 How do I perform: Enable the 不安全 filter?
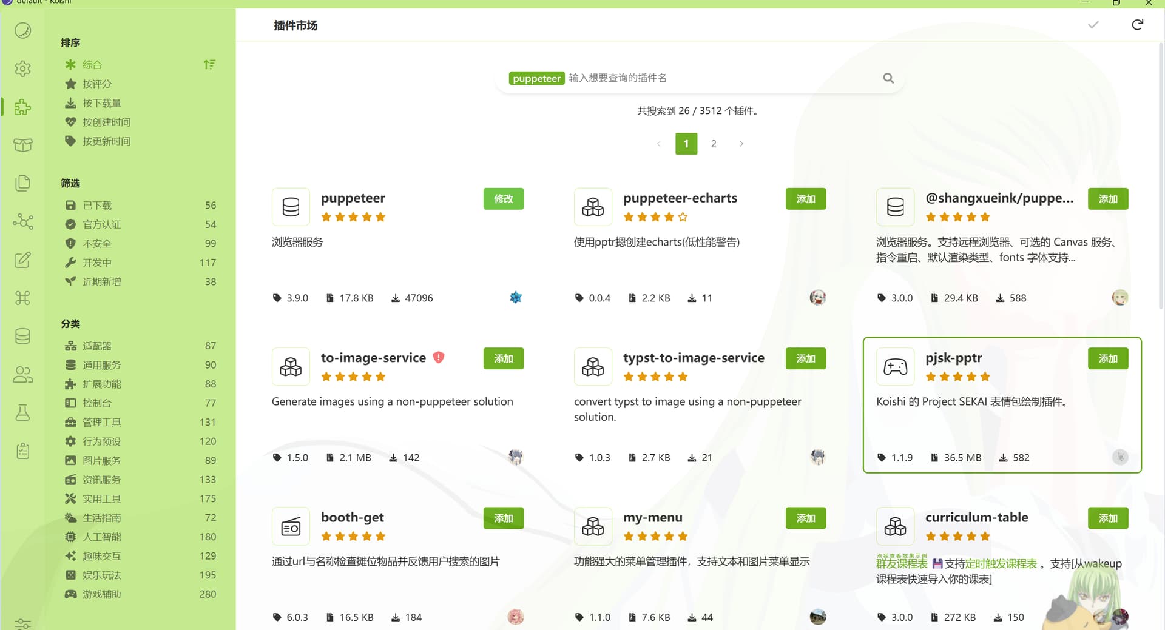pos(97,244)
